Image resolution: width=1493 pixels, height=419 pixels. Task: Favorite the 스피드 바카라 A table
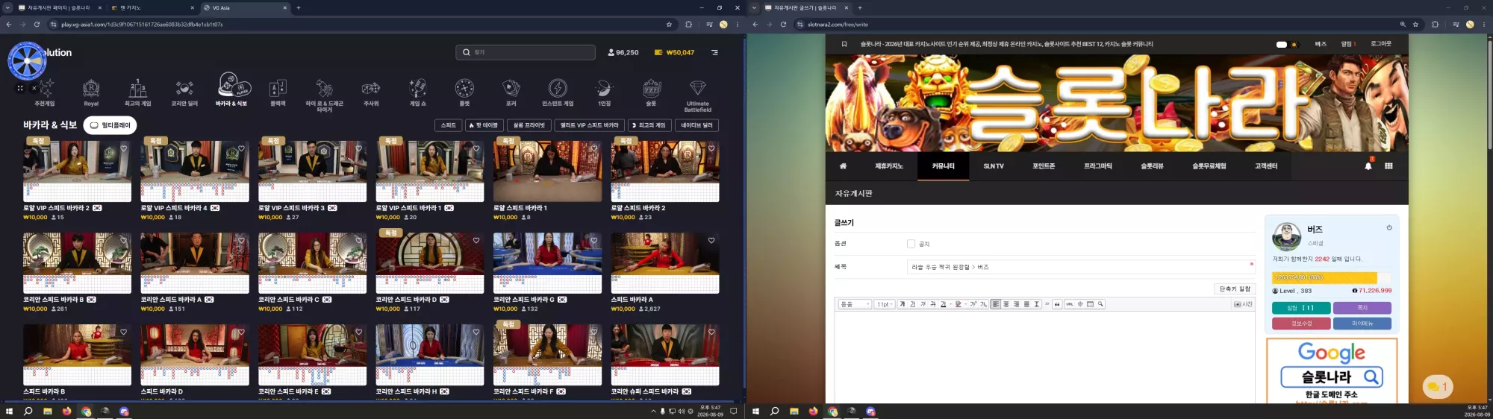pyautogui.click(x=711, y=240)
